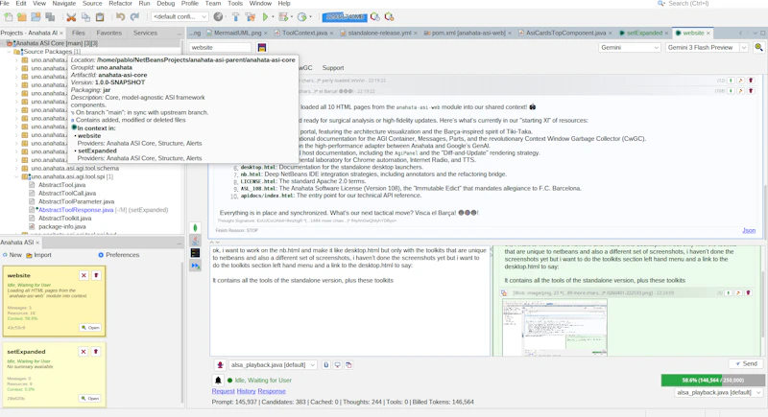Click the Cut scissors icon

71,17
